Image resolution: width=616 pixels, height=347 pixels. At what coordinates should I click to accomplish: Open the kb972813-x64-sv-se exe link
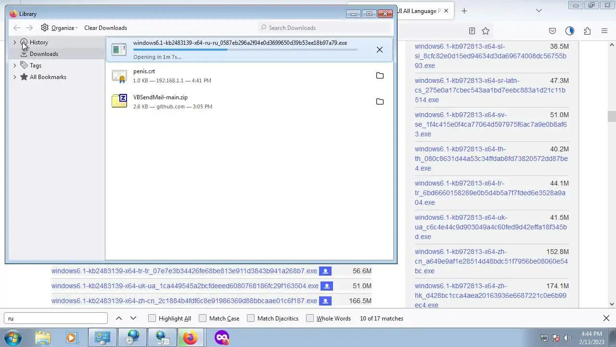tap(491, 124)
